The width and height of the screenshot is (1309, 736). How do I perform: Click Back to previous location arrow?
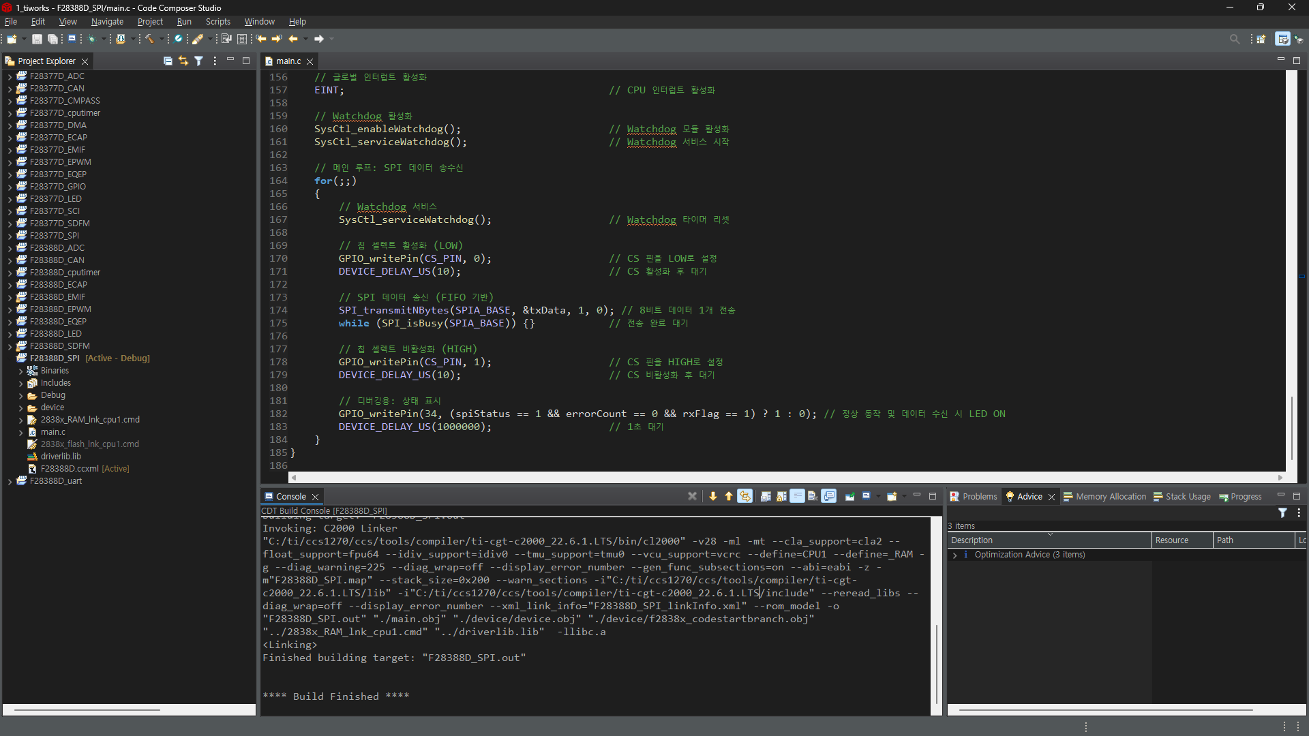(x=293, y=39)
